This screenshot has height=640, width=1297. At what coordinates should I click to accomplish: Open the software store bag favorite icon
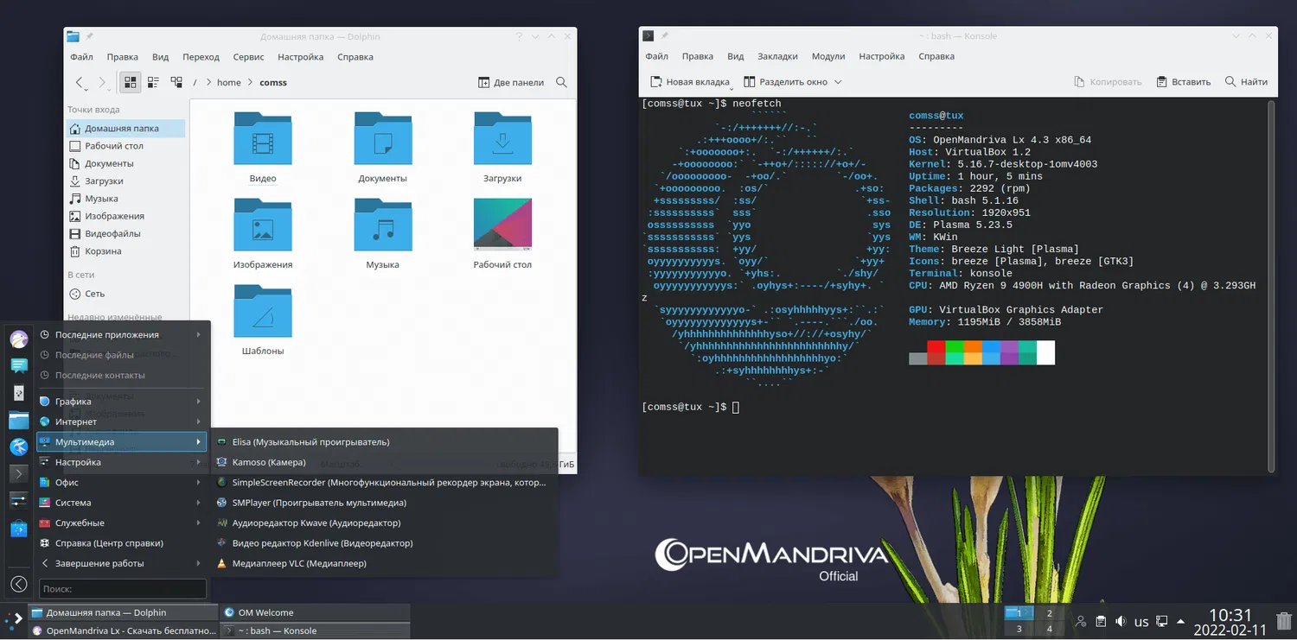[x=19, y=528]
